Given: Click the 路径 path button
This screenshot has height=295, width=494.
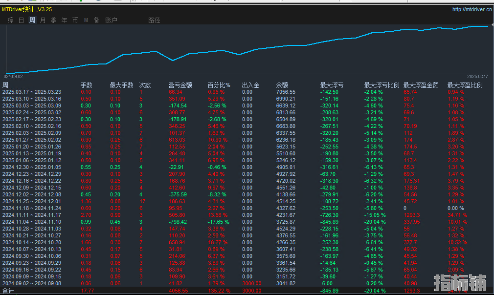Looking at the screenshot, I should (x=154, y=20).
